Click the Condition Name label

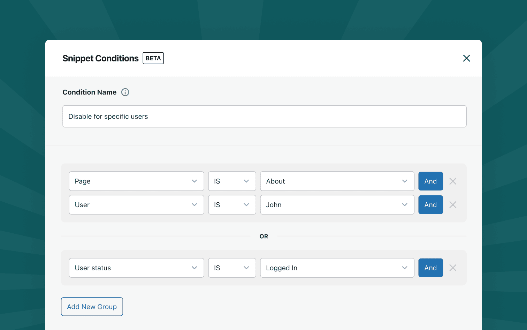pyautogui.click(x=90, y=92)
